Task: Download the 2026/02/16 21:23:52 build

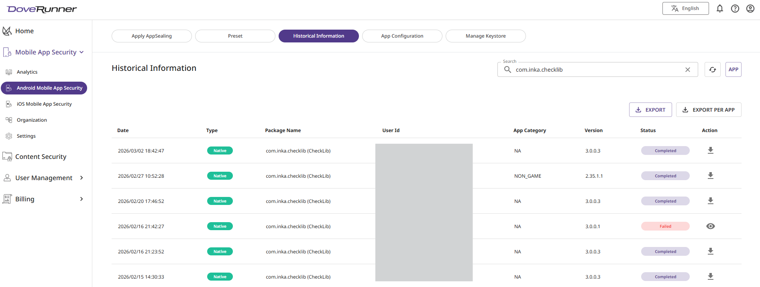Action: click(710, 251)
